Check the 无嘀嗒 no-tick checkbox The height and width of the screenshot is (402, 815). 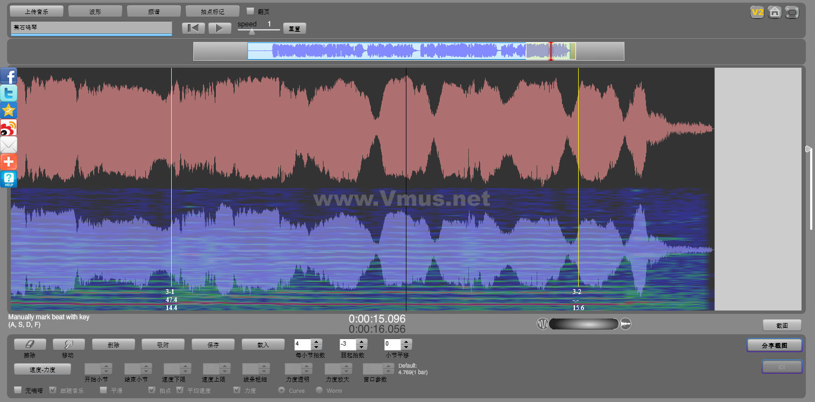pyautogui.click(x=18, y=390)
